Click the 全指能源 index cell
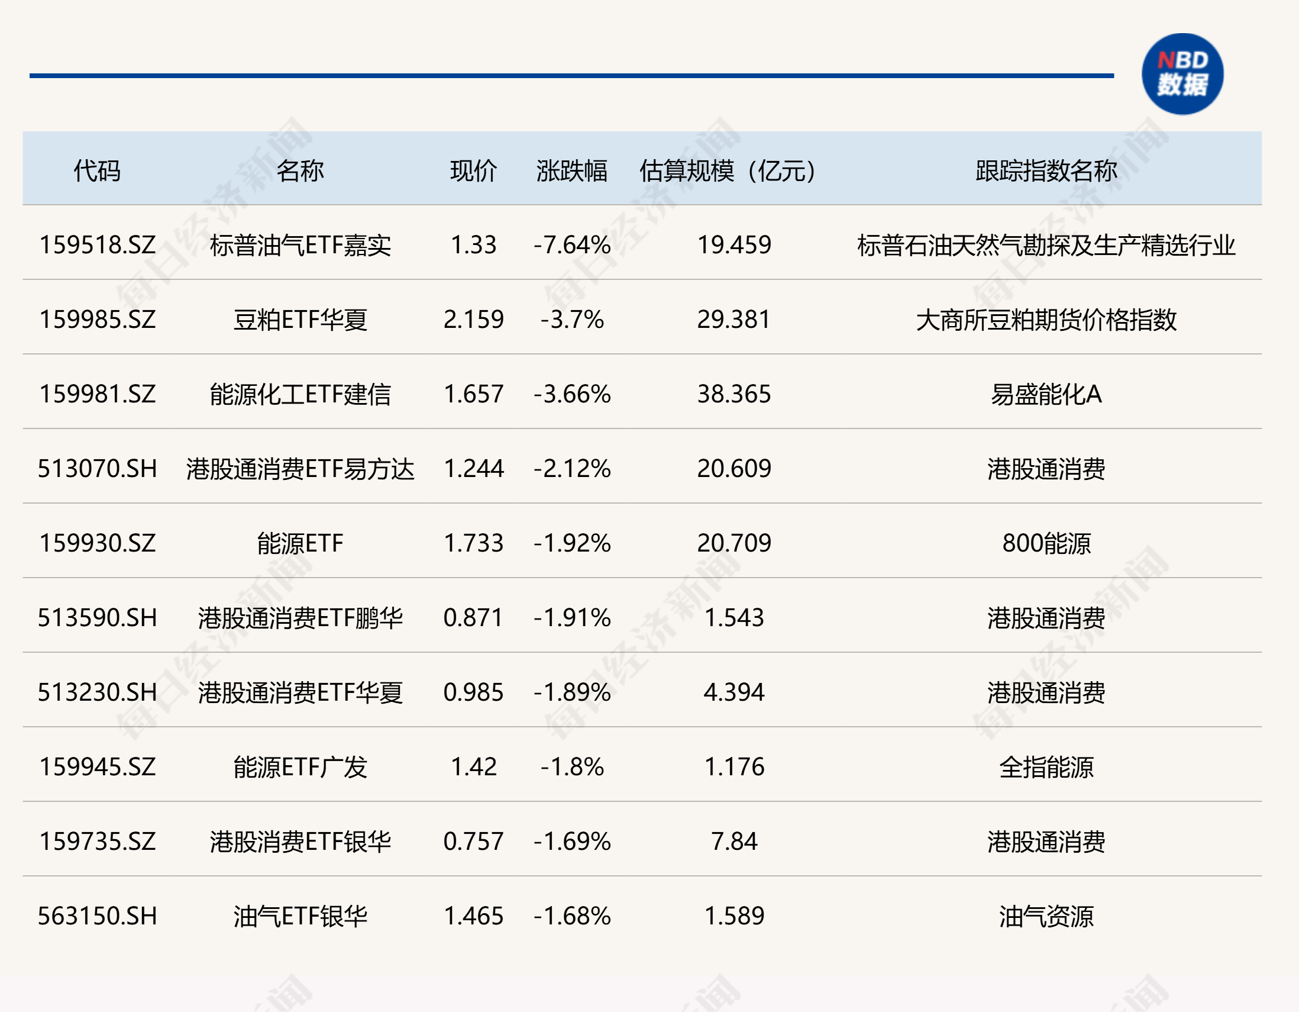The height and width of the screenshot is (1012, 1299). (x=1046, y=767)
